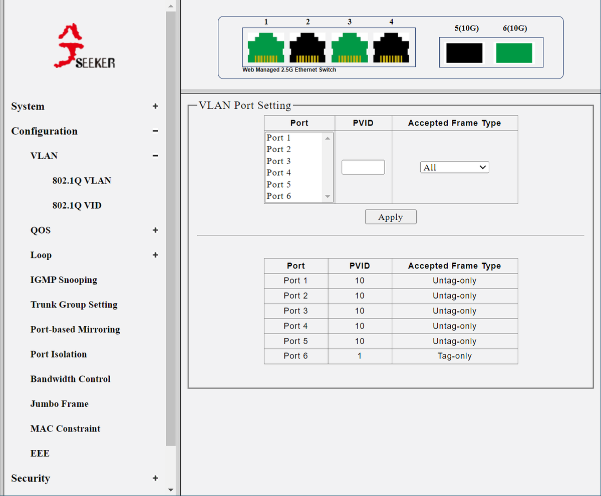Expand the QOS submenu plus sign
Screen dimensions: 601x496
click(x=155, y=230)
